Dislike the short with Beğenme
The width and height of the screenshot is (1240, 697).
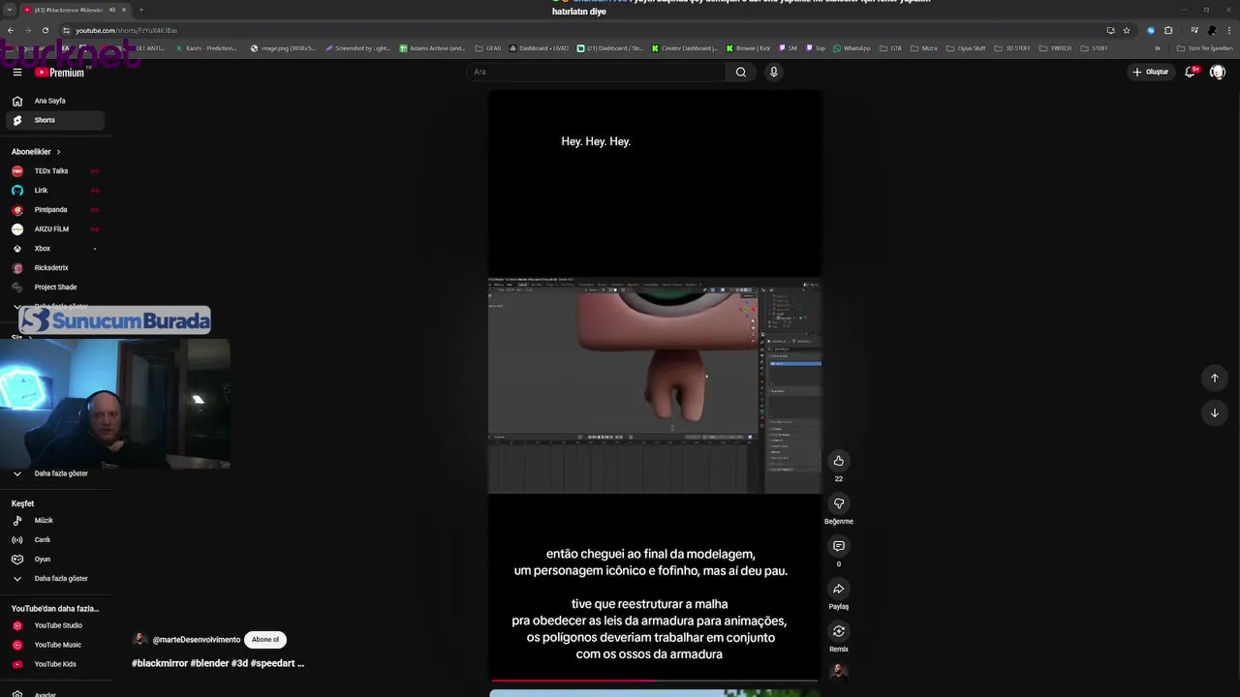click(x=839, y=503)
